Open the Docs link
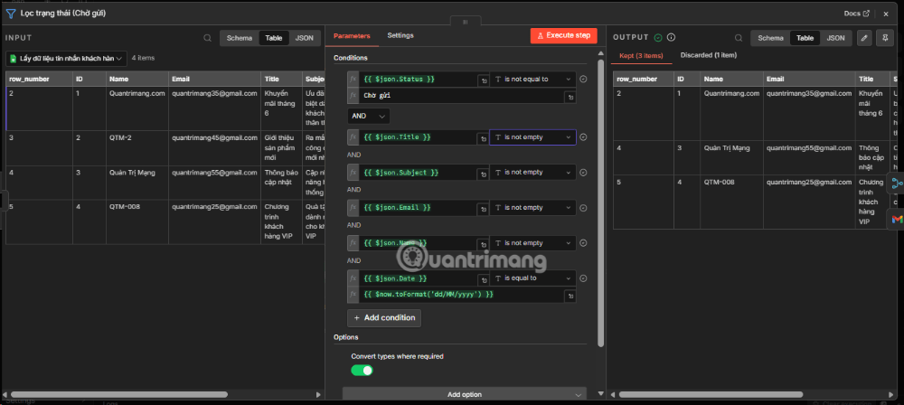The image size is (904, 405). coord(856,14)
